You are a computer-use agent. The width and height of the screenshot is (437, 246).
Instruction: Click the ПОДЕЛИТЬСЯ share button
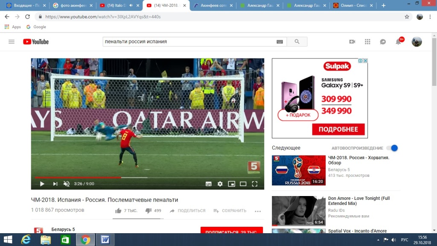[188, 211]
